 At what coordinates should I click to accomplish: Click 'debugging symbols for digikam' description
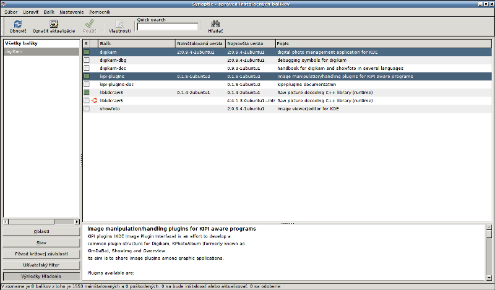click(x=312, y=60)
